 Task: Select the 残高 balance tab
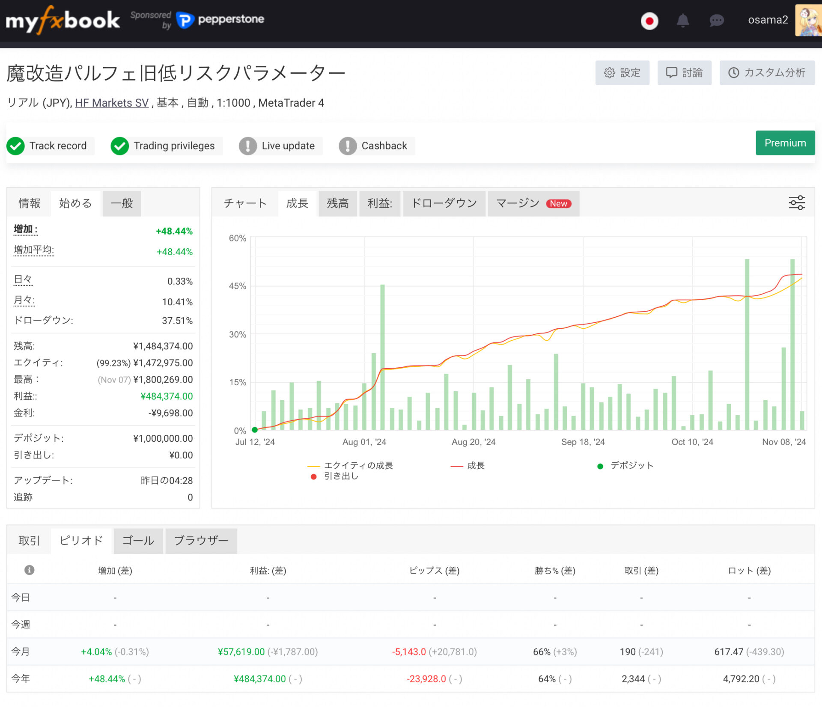coord(338,203)
